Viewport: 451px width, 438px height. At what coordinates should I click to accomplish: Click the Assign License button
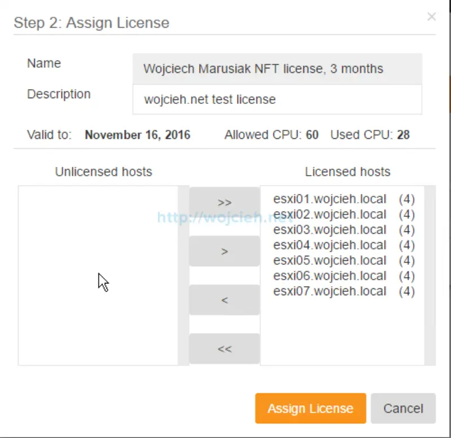[310, 408]
